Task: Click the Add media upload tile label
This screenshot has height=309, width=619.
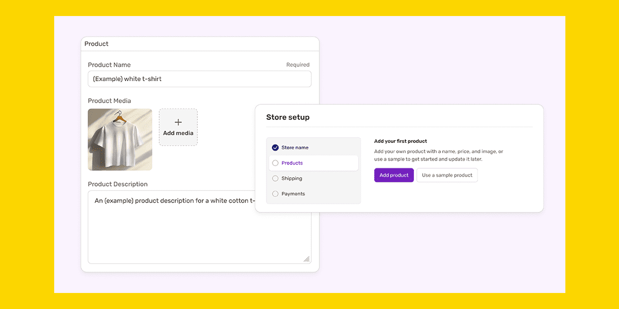Action: pos(178,133)
